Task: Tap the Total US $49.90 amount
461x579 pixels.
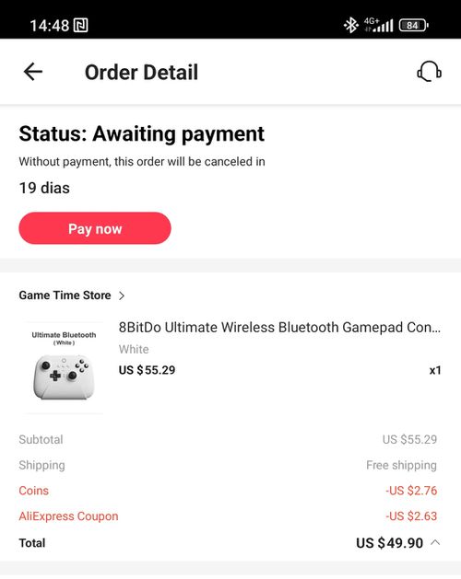Action: 389,543
